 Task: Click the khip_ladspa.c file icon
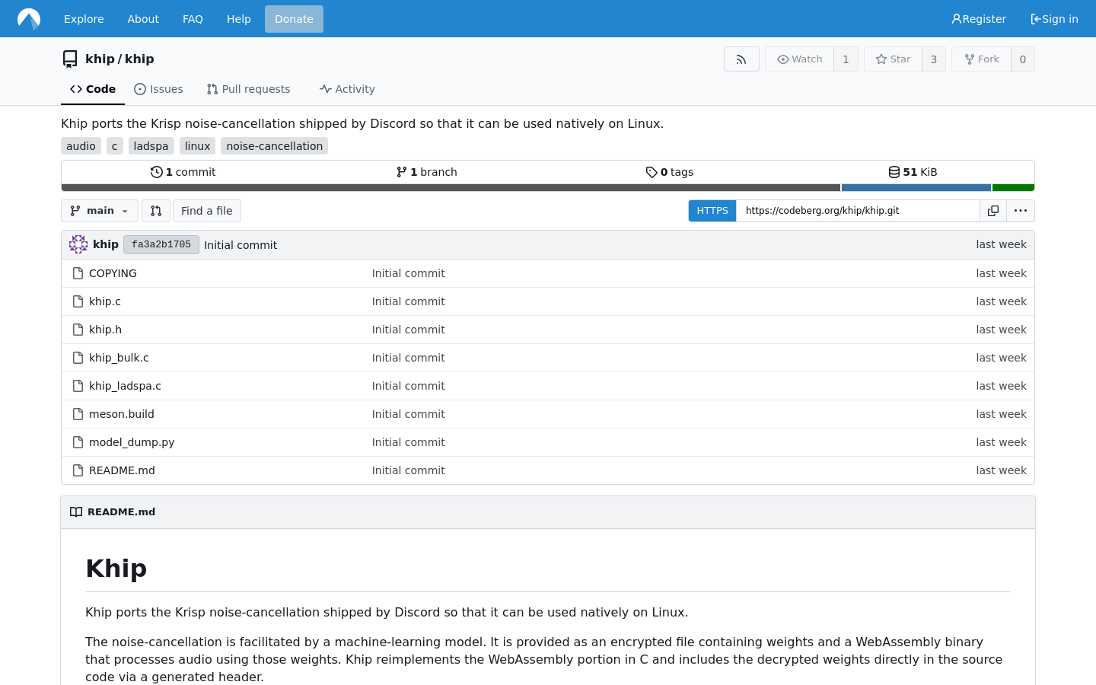click(78, 386)
